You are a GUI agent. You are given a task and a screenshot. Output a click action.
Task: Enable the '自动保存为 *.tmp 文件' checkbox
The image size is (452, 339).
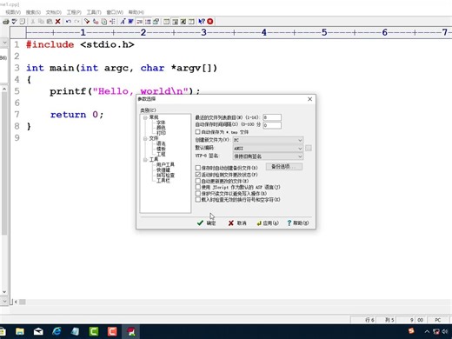pos(198,132)
